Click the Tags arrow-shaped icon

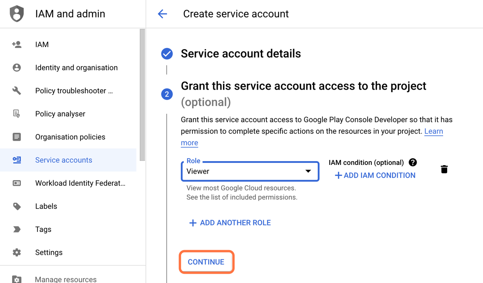(17, 230)
